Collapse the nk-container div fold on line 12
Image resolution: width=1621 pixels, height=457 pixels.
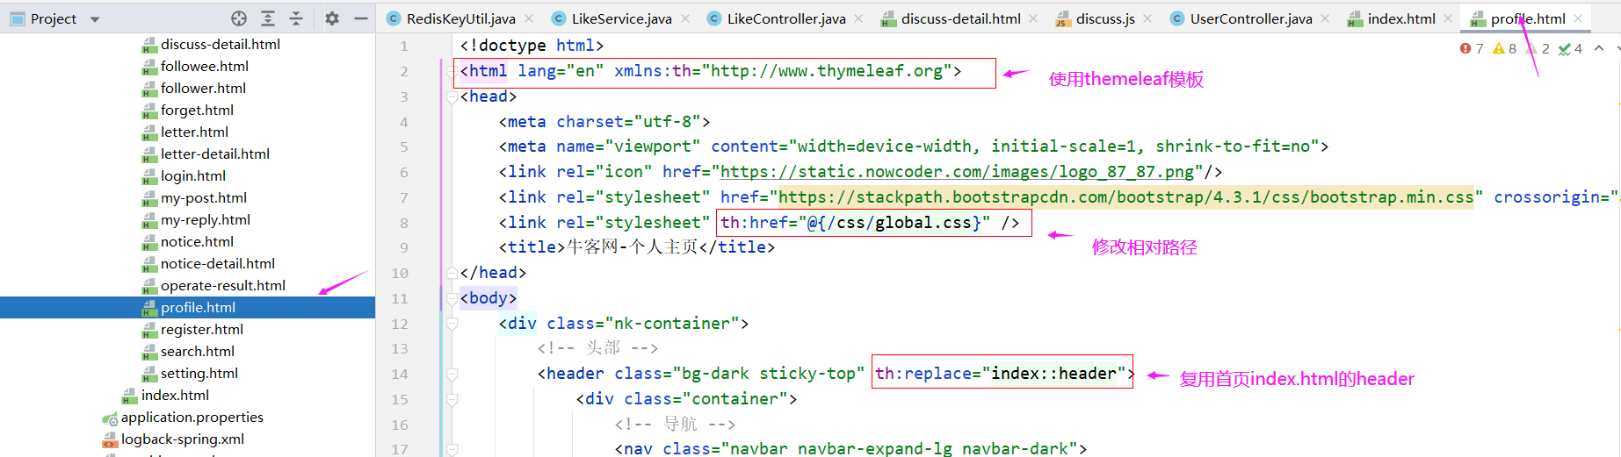(x=452, y=324)
